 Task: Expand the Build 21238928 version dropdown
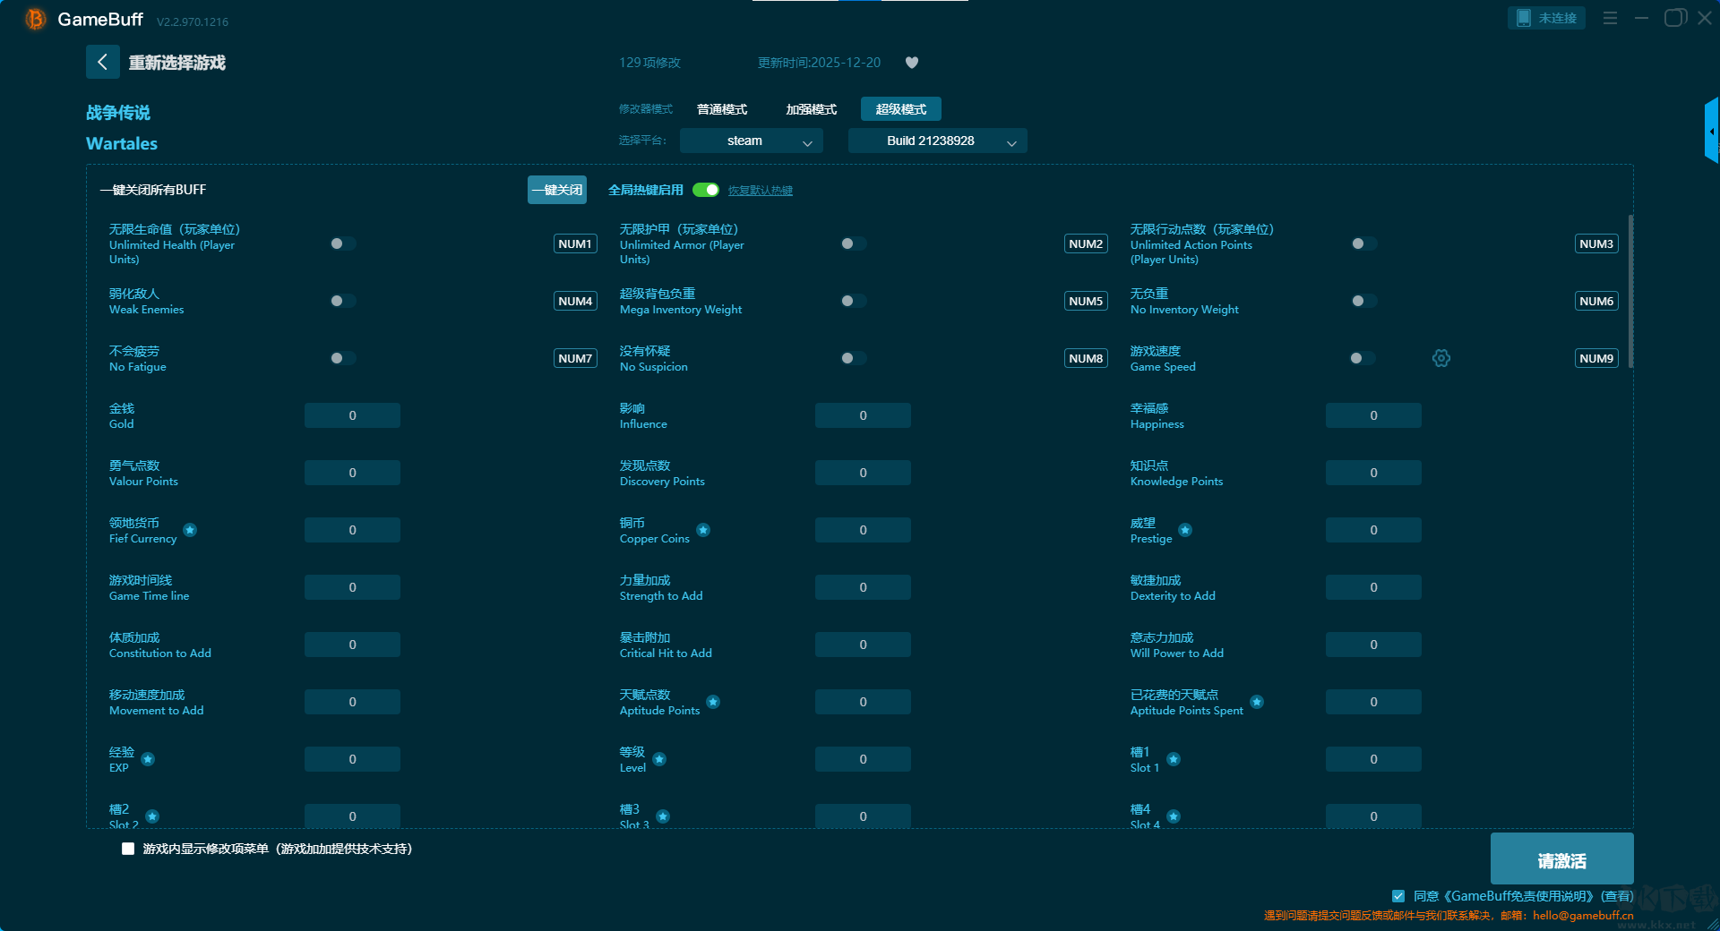937,141
